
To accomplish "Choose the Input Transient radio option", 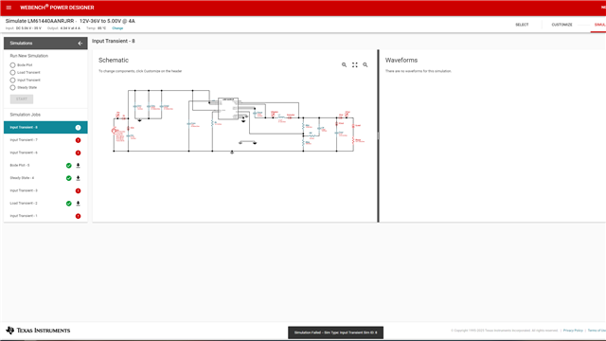I will [x=12, y=80].
